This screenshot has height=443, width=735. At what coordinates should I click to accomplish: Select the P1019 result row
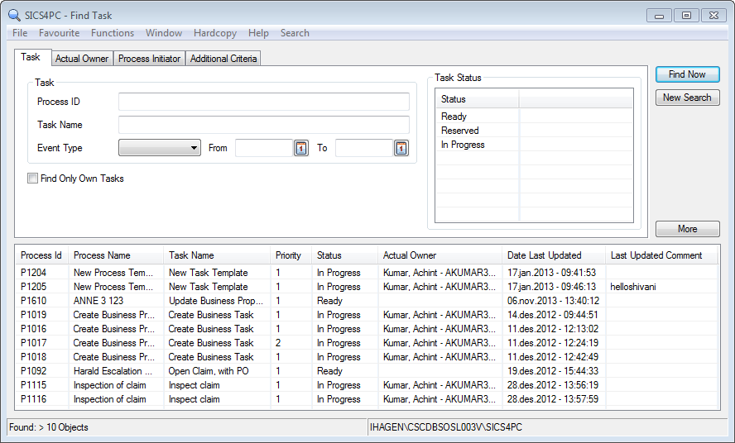367,315
